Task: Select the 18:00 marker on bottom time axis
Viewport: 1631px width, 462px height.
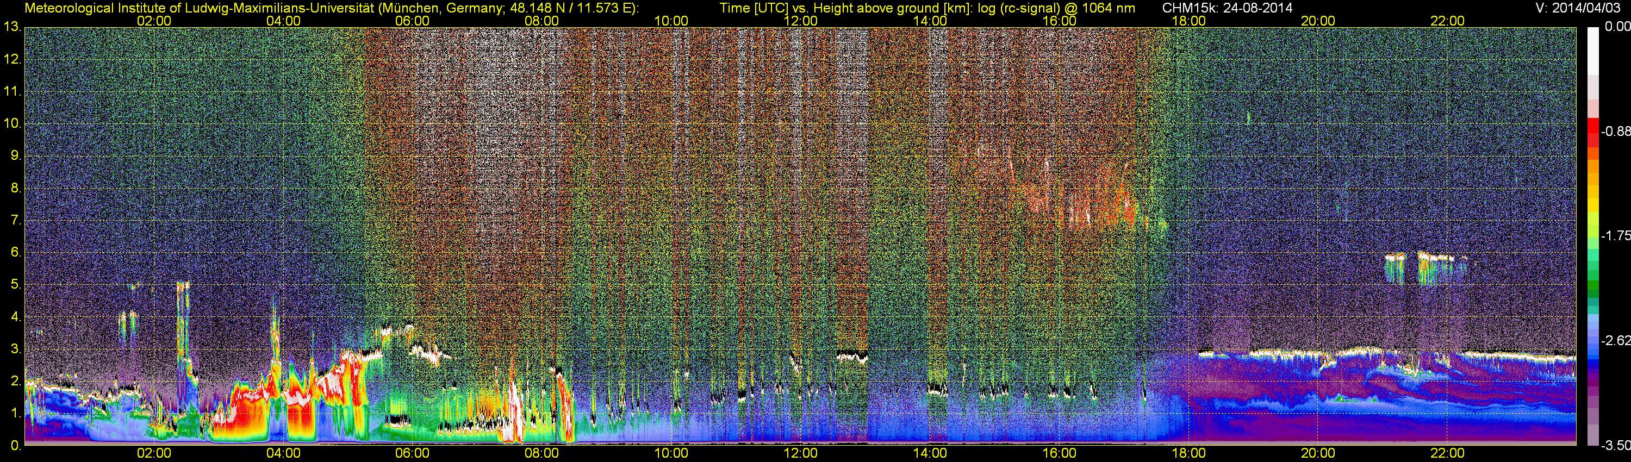Action: tap(1188, 453)
